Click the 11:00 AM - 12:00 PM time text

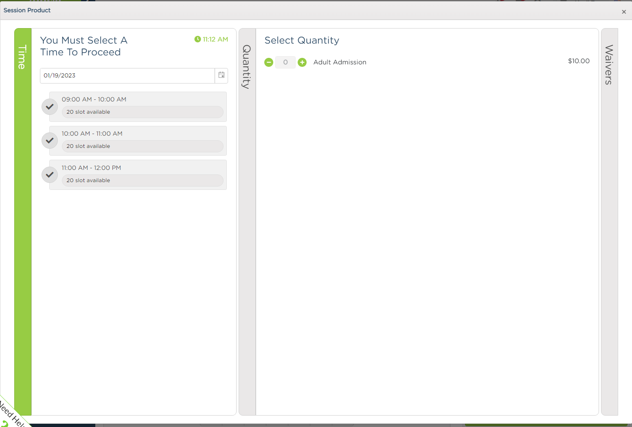91,168
